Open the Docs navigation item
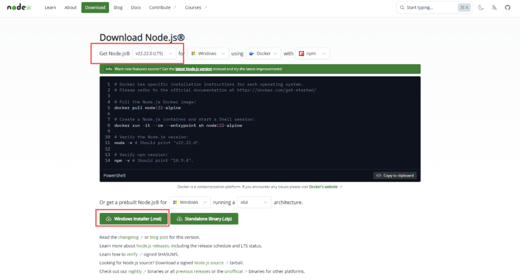Screen dimensions: 520x280 [x=136, y=7]
